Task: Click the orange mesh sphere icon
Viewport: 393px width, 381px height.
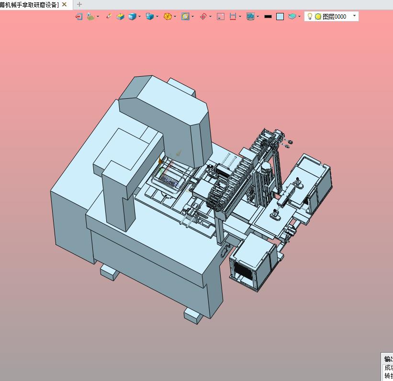Action: (x=168, y=17)
